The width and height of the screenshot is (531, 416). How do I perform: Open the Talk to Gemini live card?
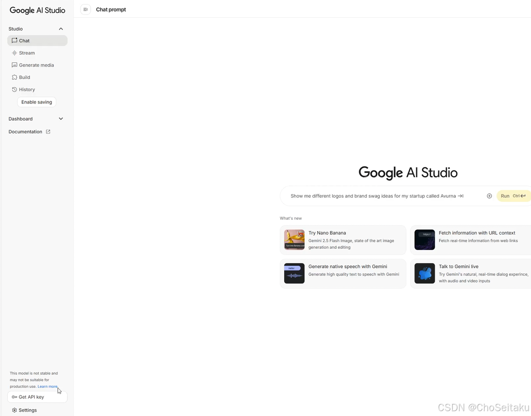pos(471,273)
